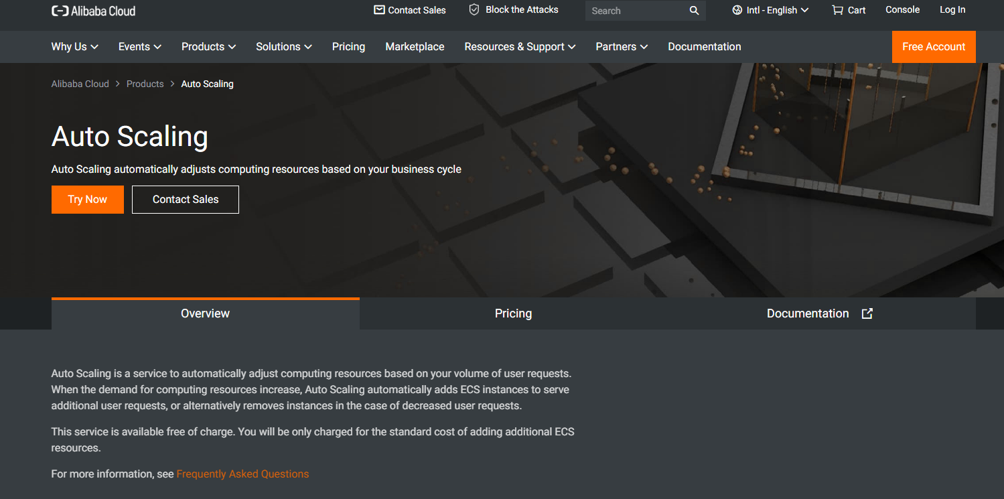Open the Cart link
Screen dimensions: 1004x499
849,10
